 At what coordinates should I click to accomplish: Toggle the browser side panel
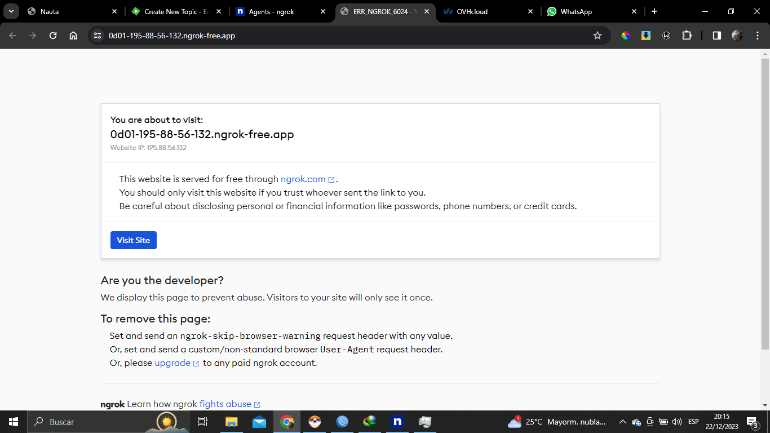[x=717, y=36]
